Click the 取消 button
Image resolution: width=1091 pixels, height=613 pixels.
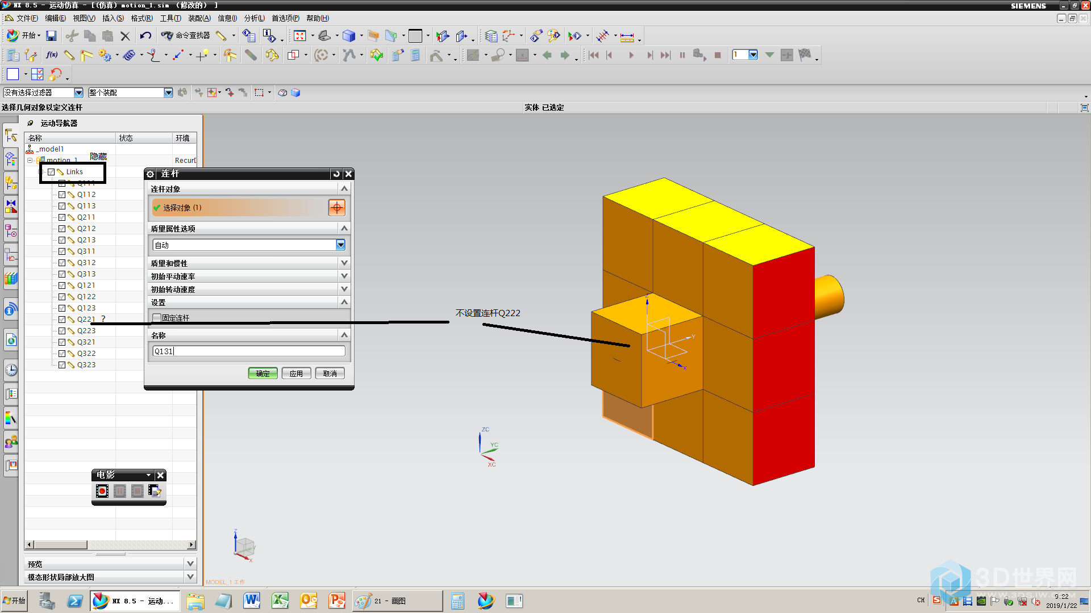[330, 373]
